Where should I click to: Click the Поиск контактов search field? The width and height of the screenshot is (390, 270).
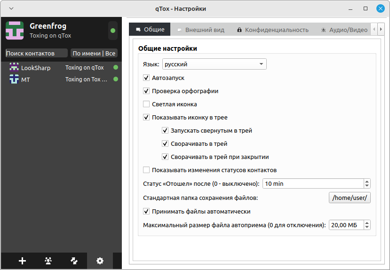(37, 53)
